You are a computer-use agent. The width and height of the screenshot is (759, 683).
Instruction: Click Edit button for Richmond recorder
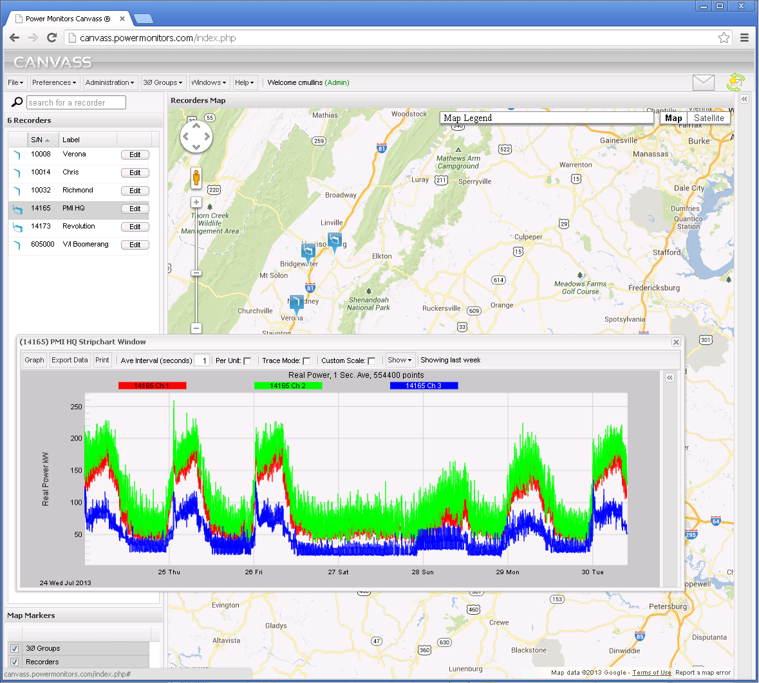pyautogui.click(x=135, y=191)
